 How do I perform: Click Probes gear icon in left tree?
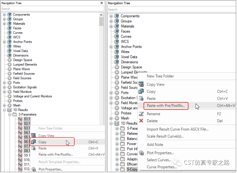click(x=10, y=101)
